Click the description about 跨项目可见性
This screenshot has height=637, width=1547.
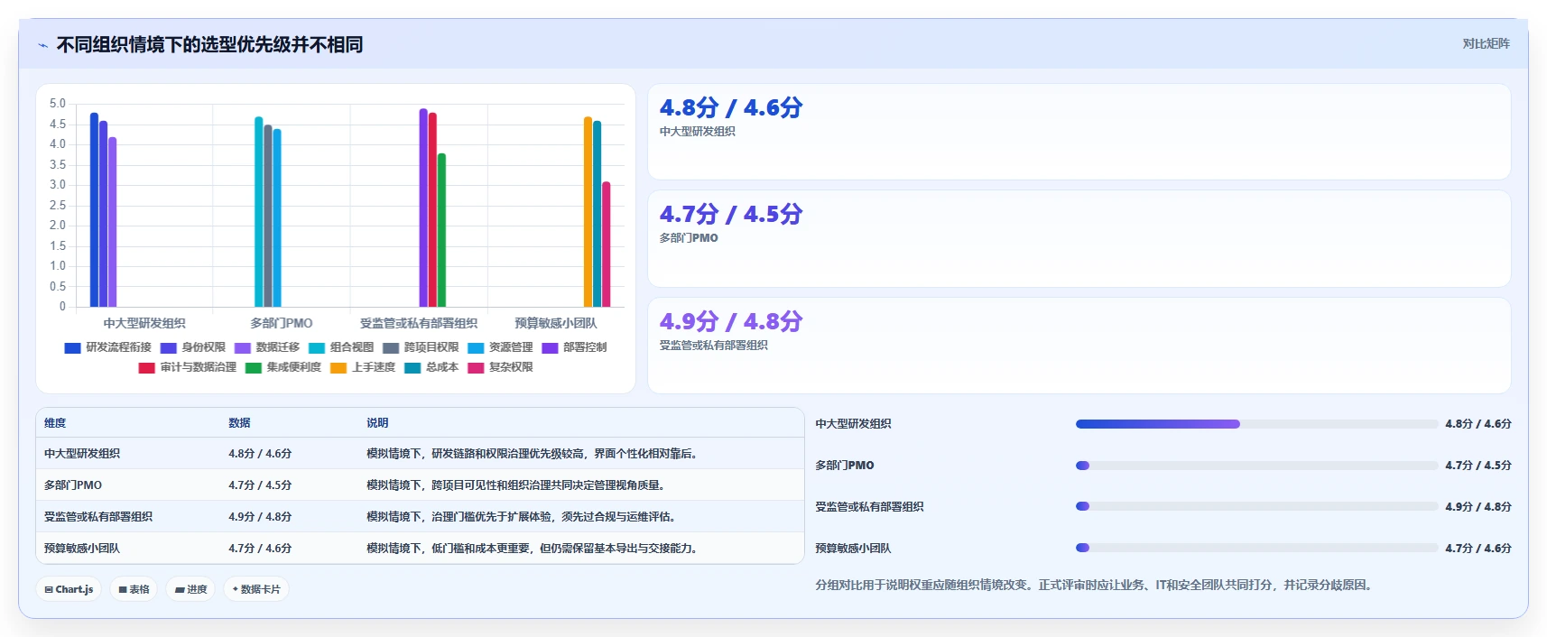(x=517, y=485)
